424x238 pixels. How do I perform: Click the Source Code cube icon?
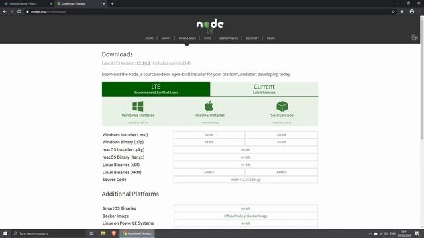pos(282,106)
